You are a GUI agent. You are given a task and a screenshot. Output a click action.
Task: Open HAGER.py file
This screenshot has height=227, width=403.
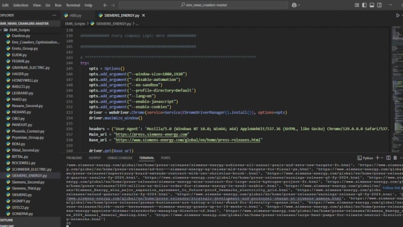(20, 73)
